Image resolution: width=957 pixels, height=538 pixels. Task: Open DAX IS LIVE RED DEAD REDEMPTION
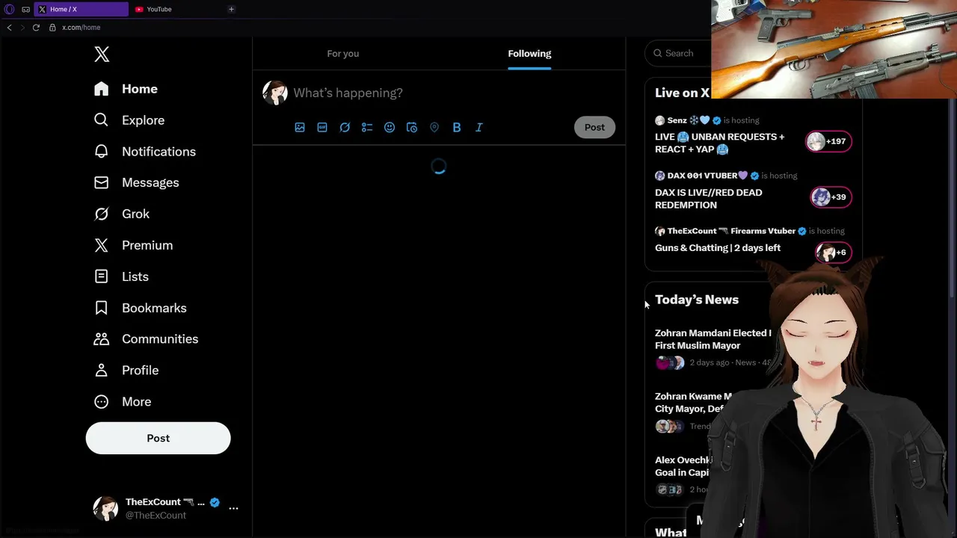(x=709, y=199)
